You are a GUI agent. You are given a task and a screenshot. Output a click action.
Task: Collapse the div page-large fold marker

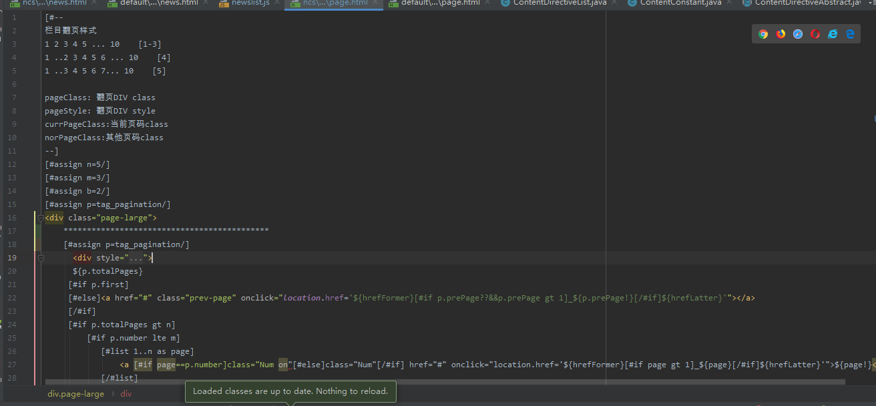(41, 218)
